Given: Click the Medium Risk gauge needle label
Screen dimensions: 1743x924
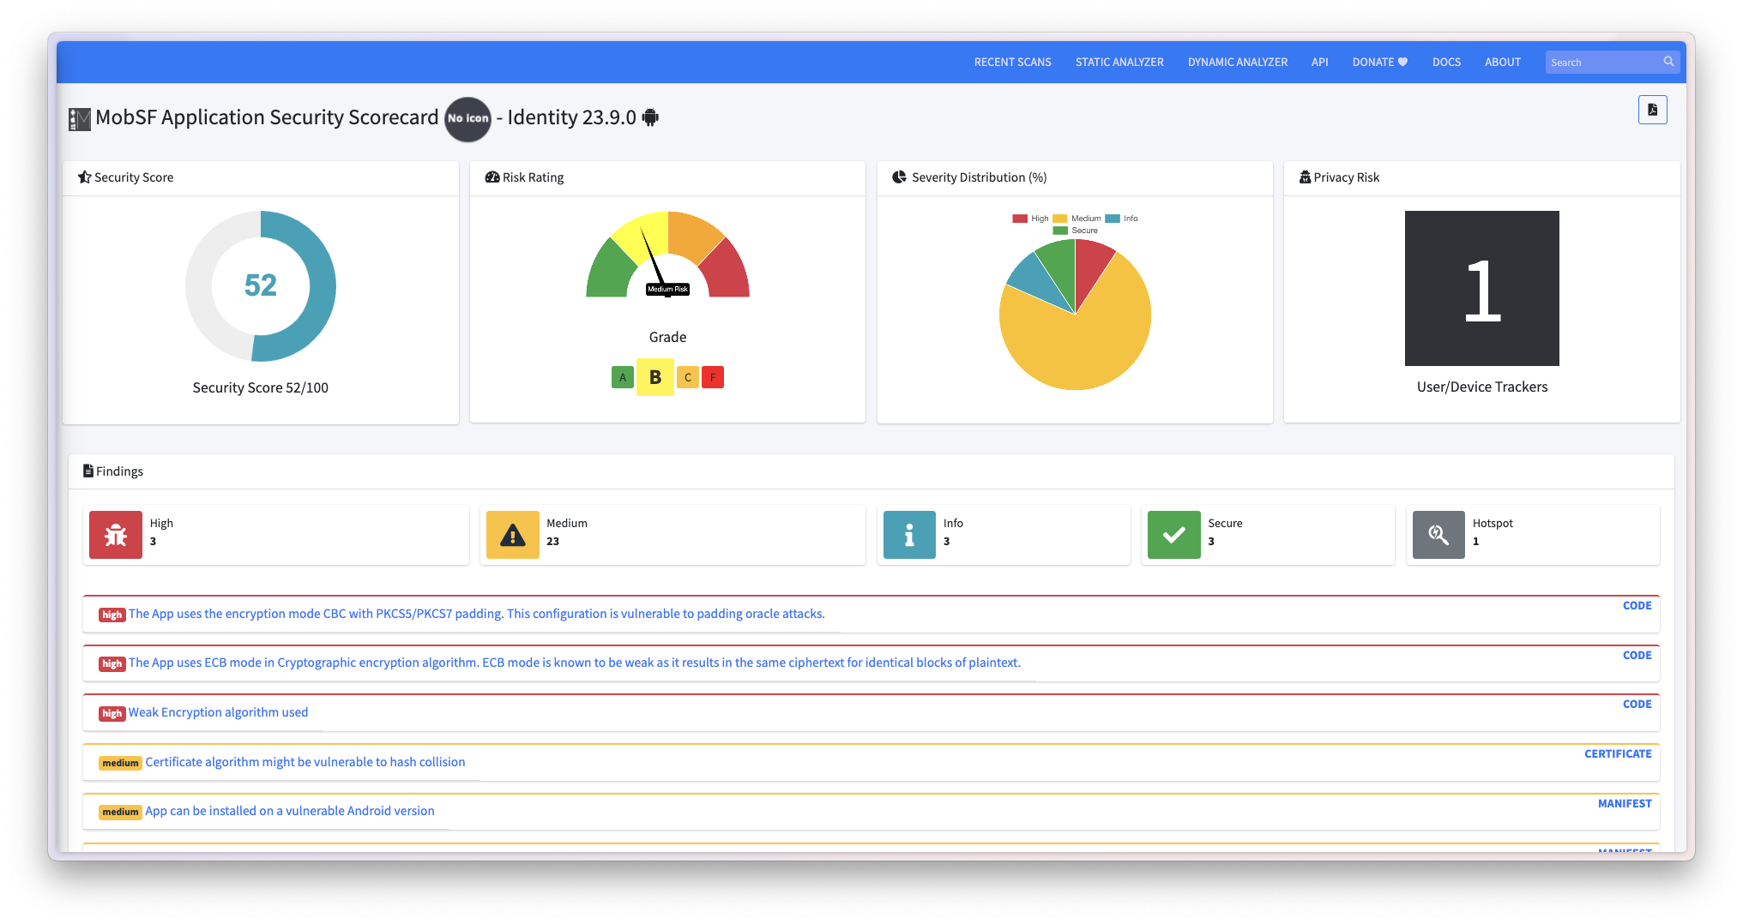Looking at the screenshot, I should click(x=667, y=290).
